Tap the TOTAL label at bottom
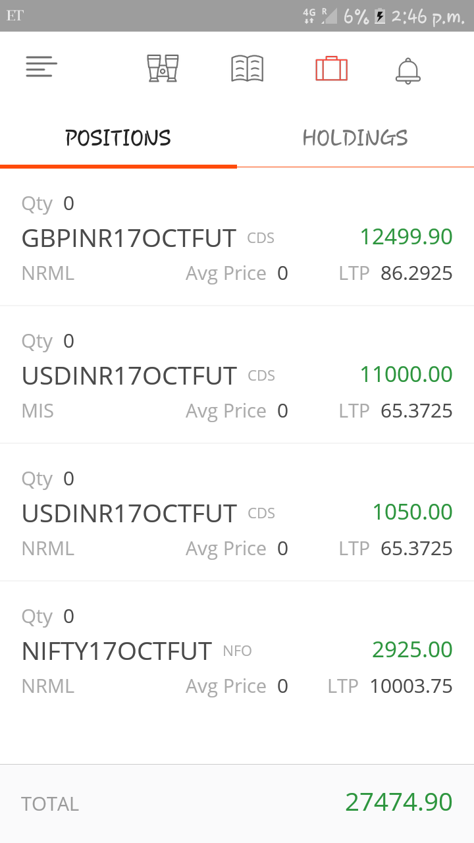The height and width of the screenshot is (843, 474). [50, 804]
